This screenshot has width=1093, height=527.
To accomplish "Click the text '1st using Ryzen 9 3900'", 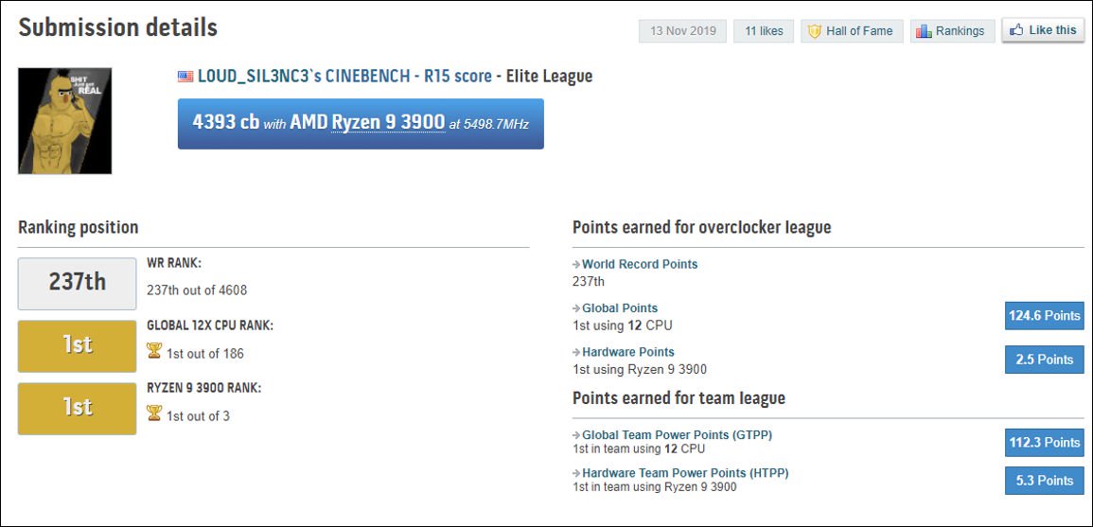I will (640, 369).
